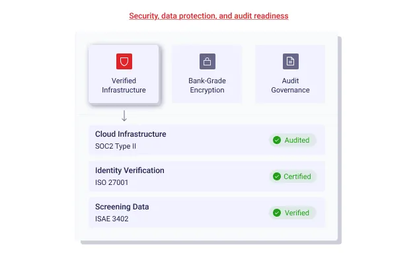The width and height of the screenshot is (417, 253).
Task: Select the Screening Data heading
Action: pos(122,207)
